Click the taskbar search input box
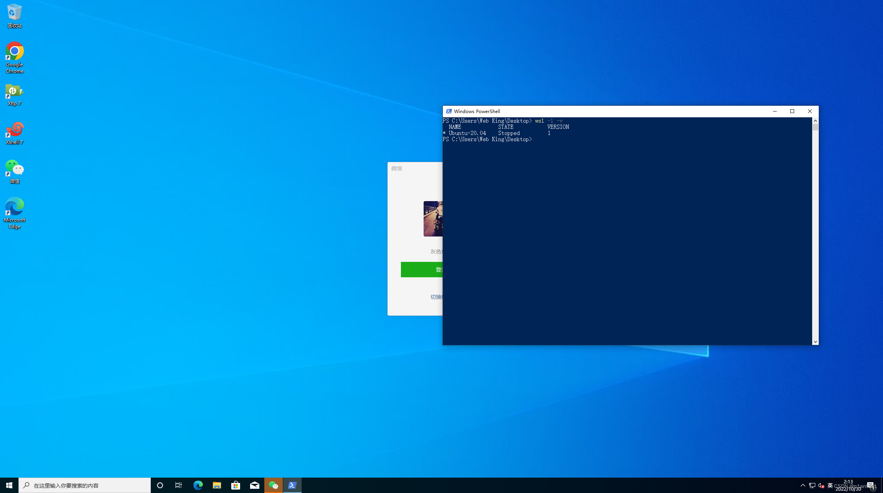The image size is (883, 493). tap(85, 485)
